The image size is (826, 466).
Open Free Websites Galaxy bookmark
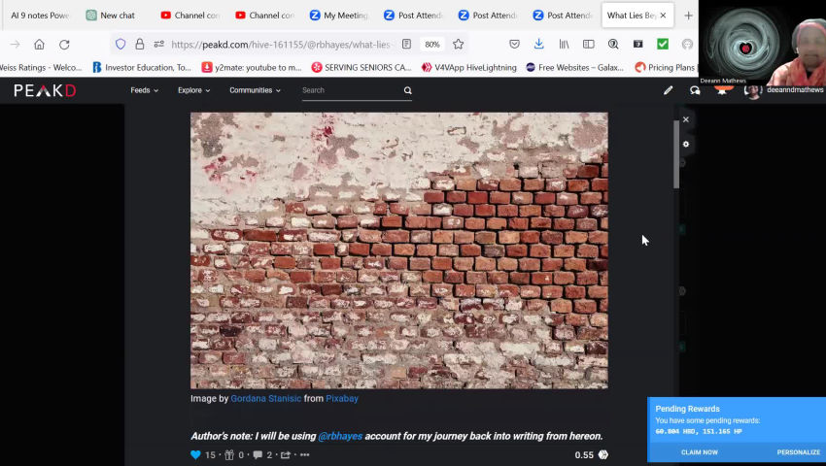(x=574, y=67)
